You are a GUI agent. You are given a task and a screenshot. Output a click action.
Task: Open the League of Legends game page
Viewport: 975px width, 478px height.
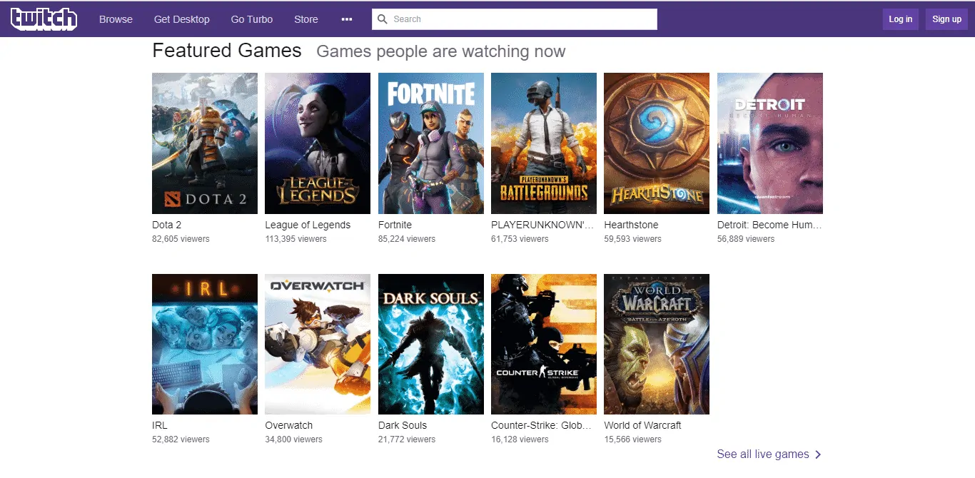pos(317,143)
